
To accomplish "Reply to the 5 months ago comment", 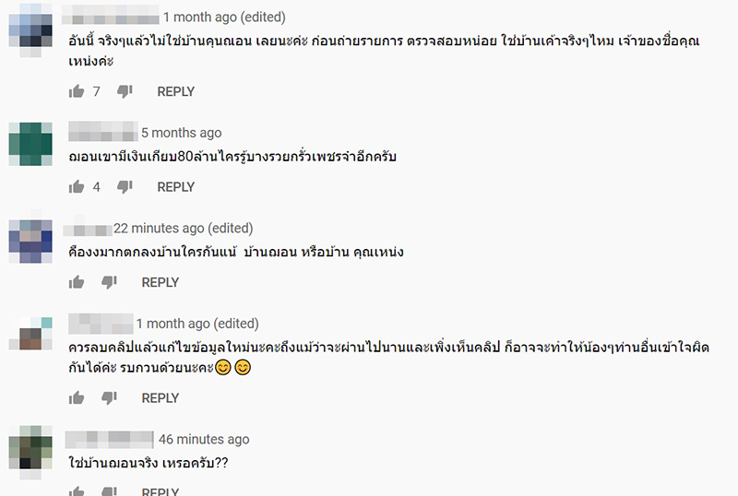I will 175,187.
